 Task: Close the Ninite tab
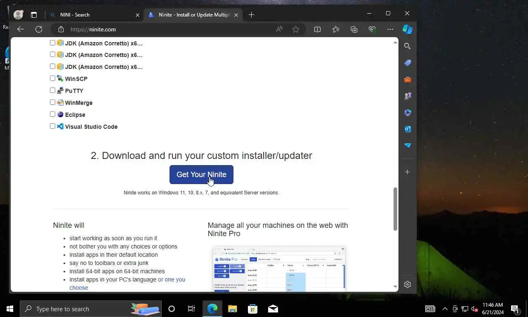236,15
